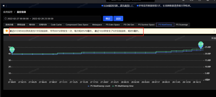Switch to PS Eden Space tab
Screen dimensions: 216x97
113,25
